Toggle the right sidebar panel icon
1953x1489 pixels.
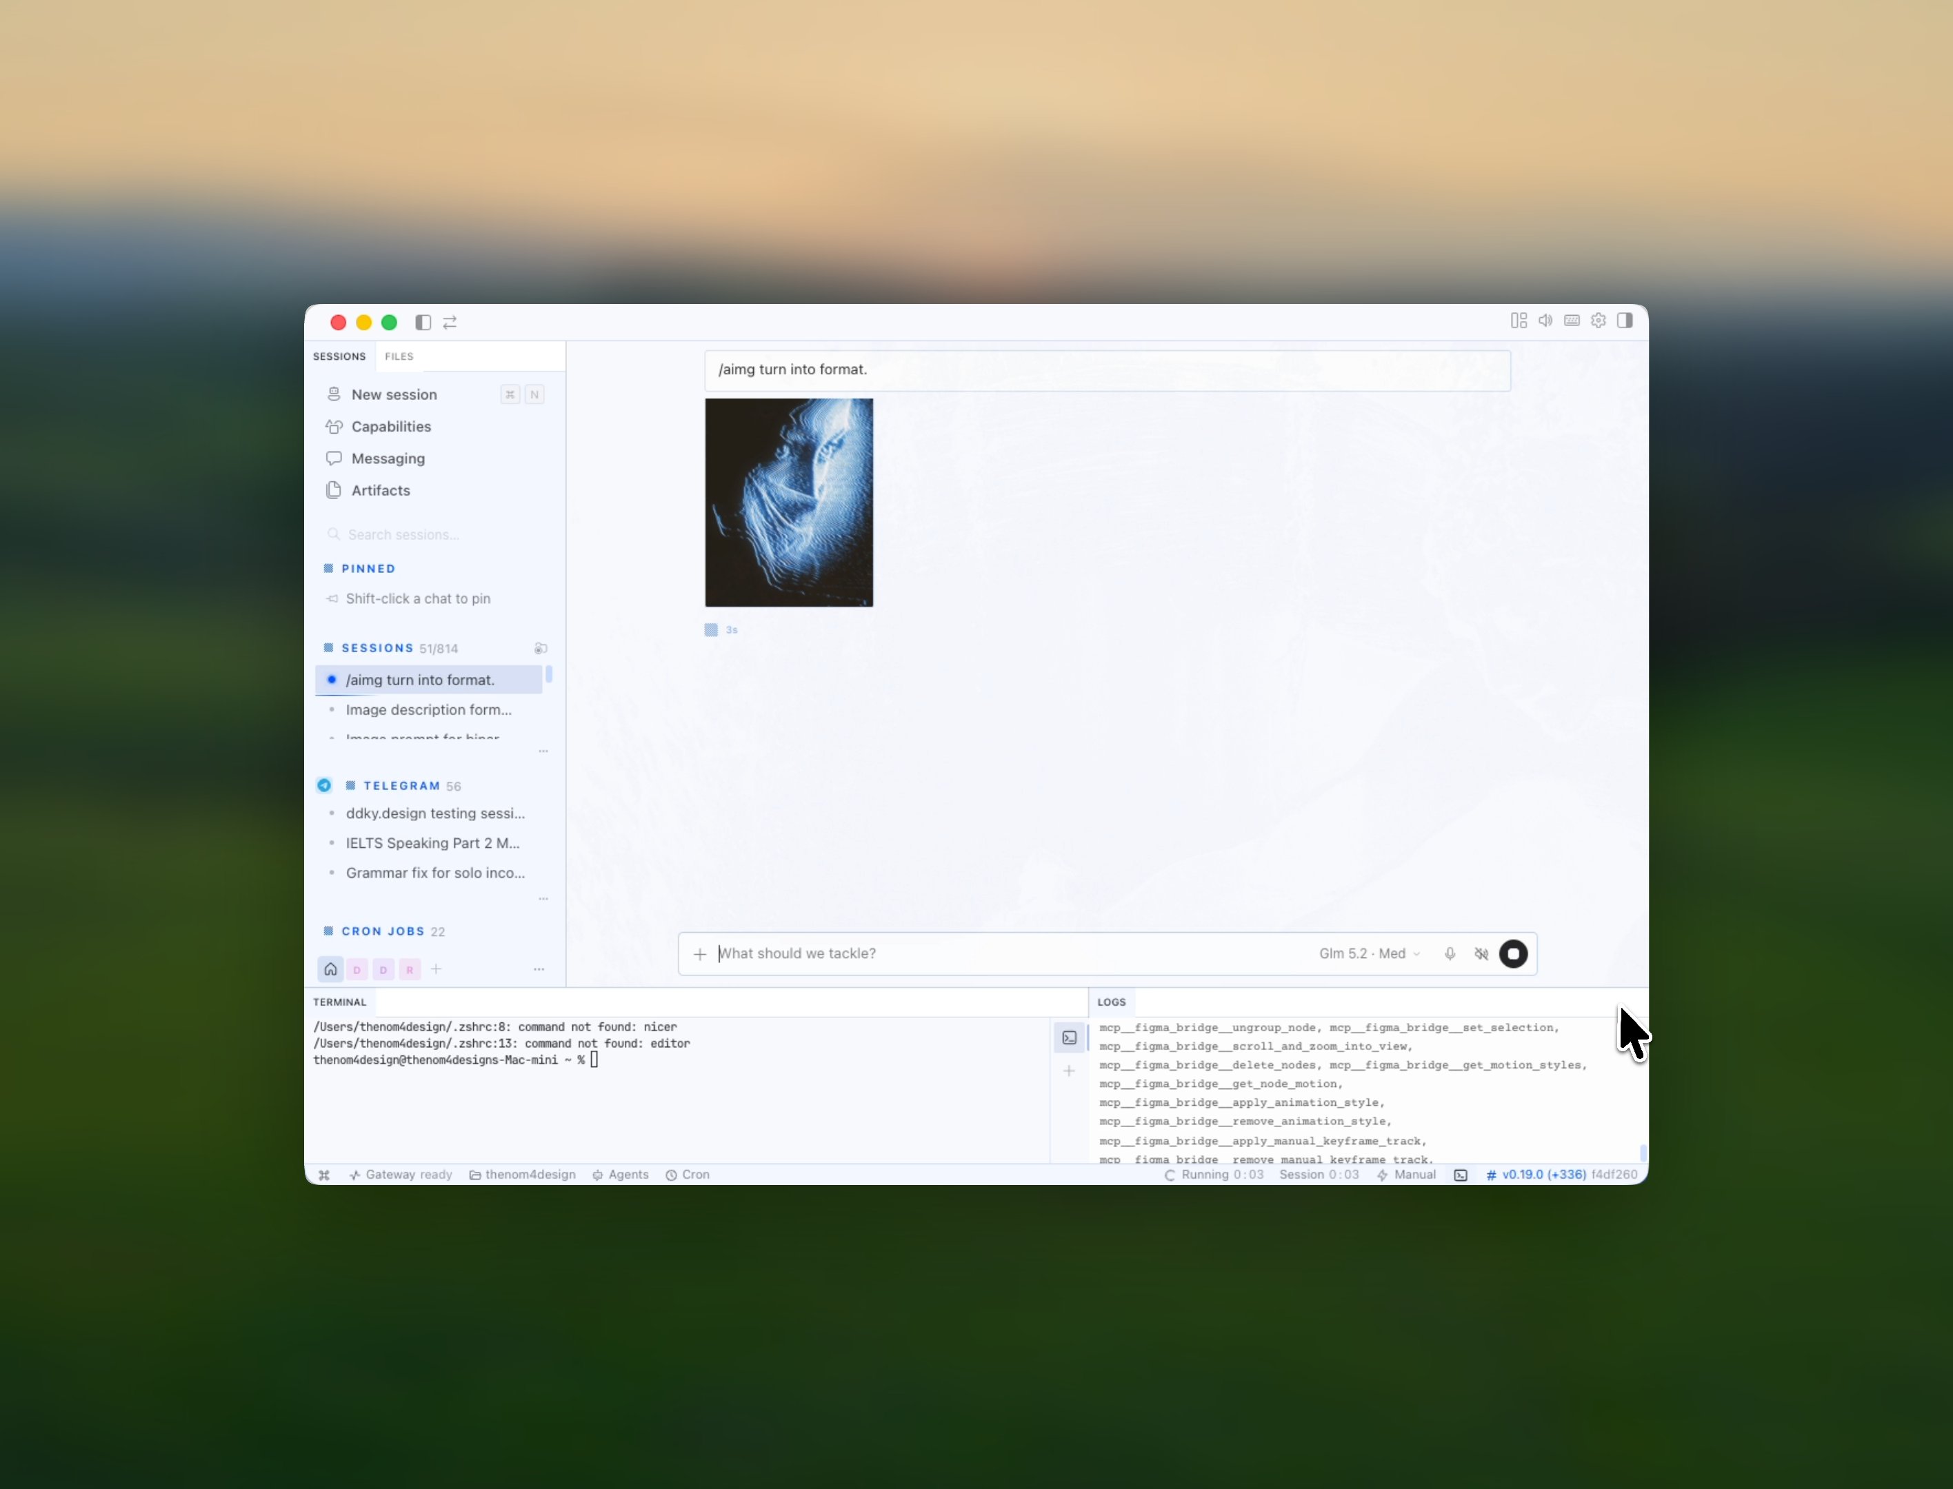point(1625,321)
